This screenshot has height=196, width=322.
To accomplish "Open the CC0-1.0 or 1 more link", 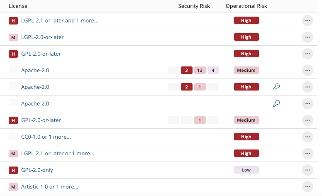I will [x=46, y=137].
